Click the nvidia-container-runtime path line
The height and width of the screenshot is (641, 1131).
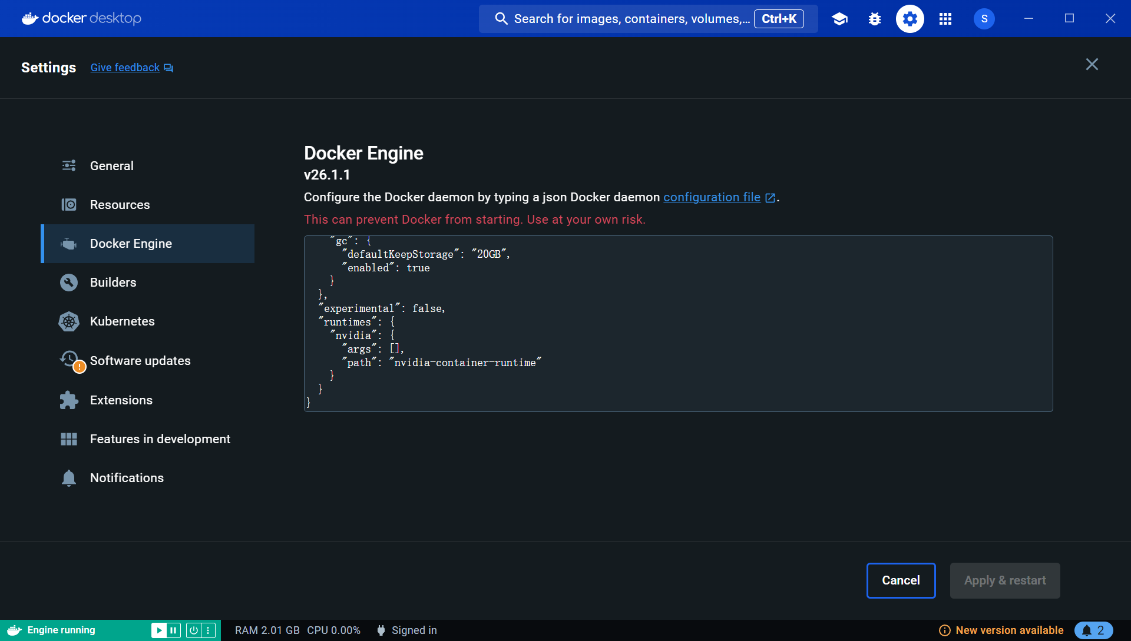441,363
